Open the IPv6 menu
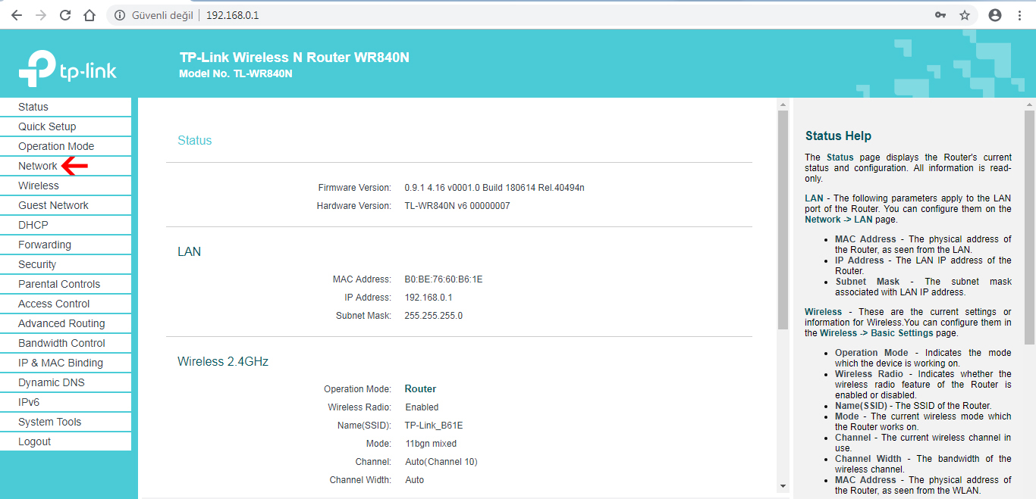Image resolution: width=1036 pixels, height=499 pixels. tap(66, 402)
